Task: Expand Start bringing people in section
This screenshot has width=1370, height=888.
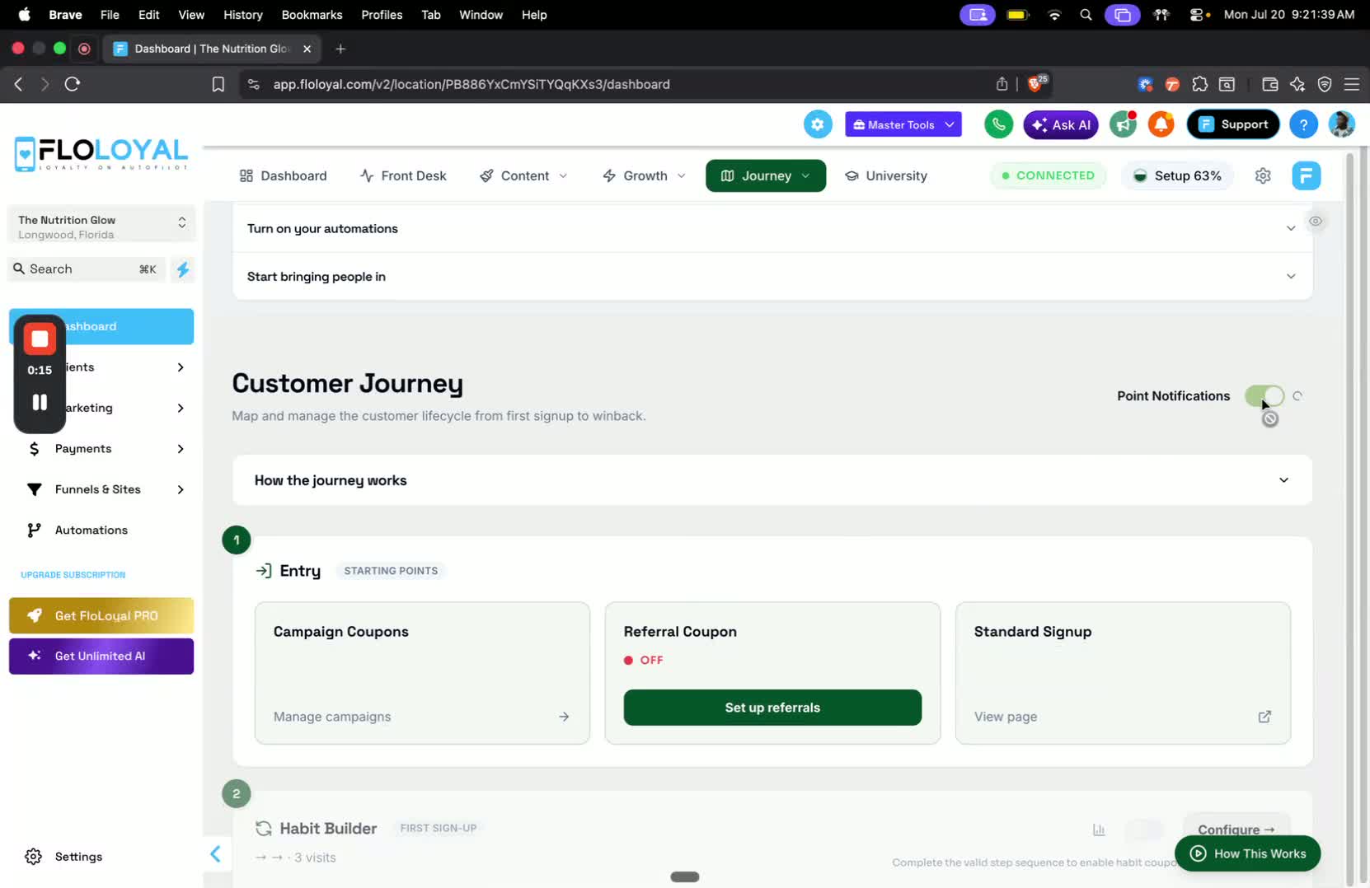Action: (x=772, y=276)
